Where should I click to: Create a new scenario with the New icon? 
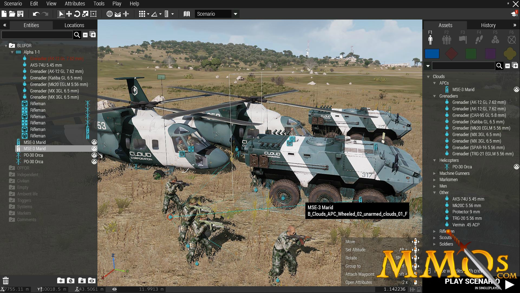4,14
